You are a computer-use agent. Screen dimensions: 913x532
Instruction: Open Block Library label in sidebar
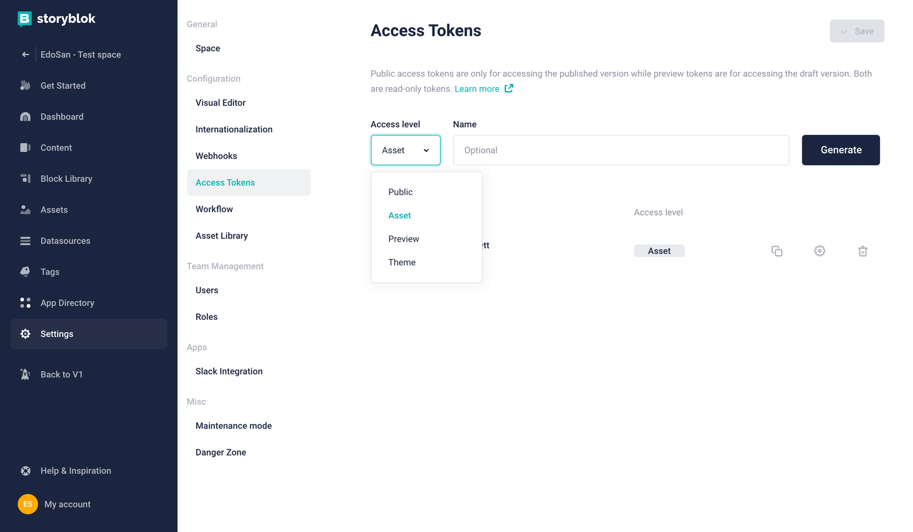tap(66, 178)
